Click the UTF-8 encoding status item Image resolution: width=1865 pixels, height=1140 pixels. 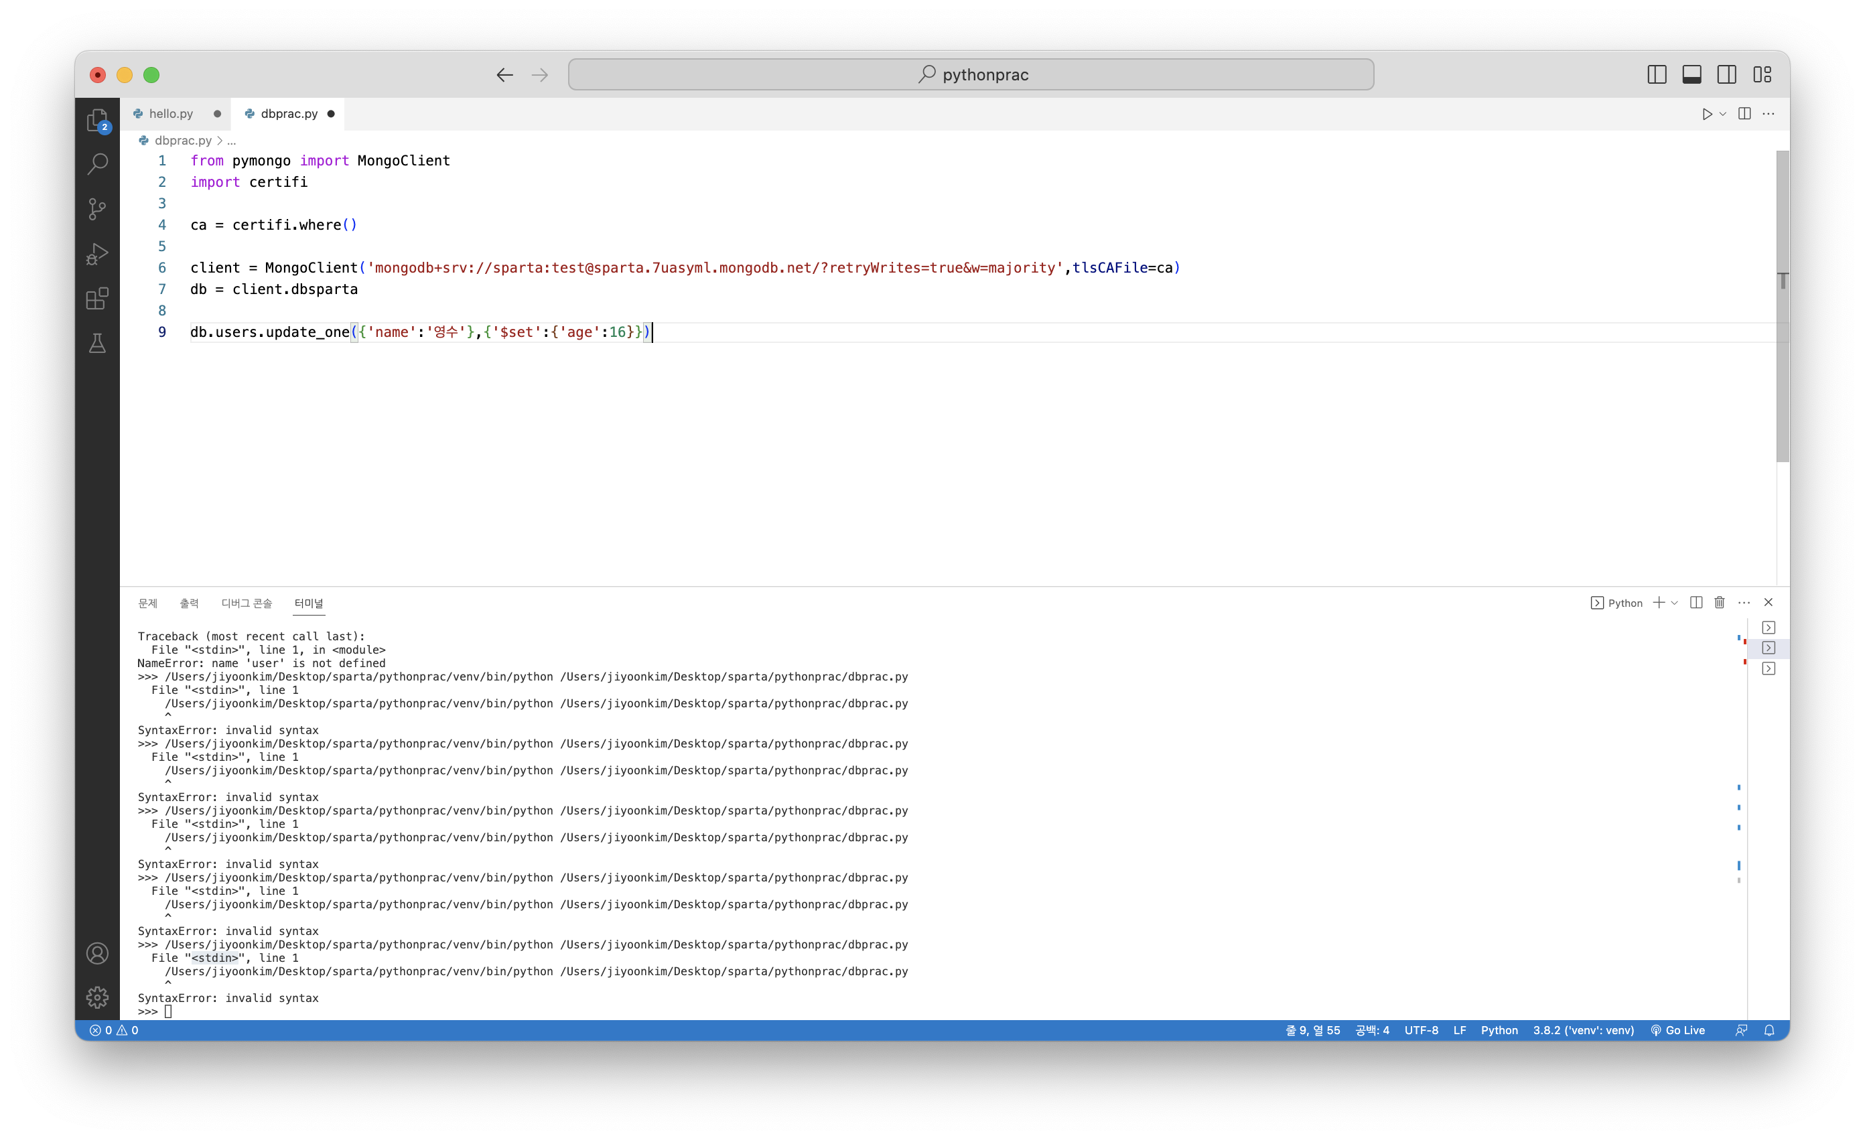pyautogui.click(x=1422, y=1030)
